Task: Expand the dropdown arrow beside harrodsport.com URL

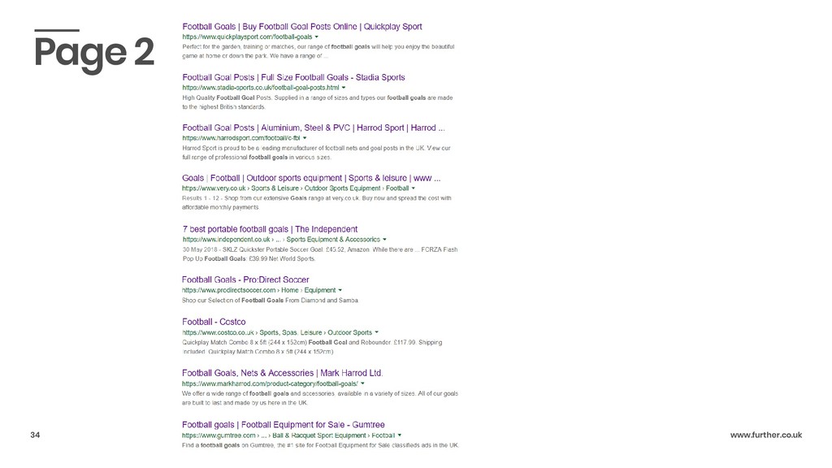Action: click(x=305, y=138)
